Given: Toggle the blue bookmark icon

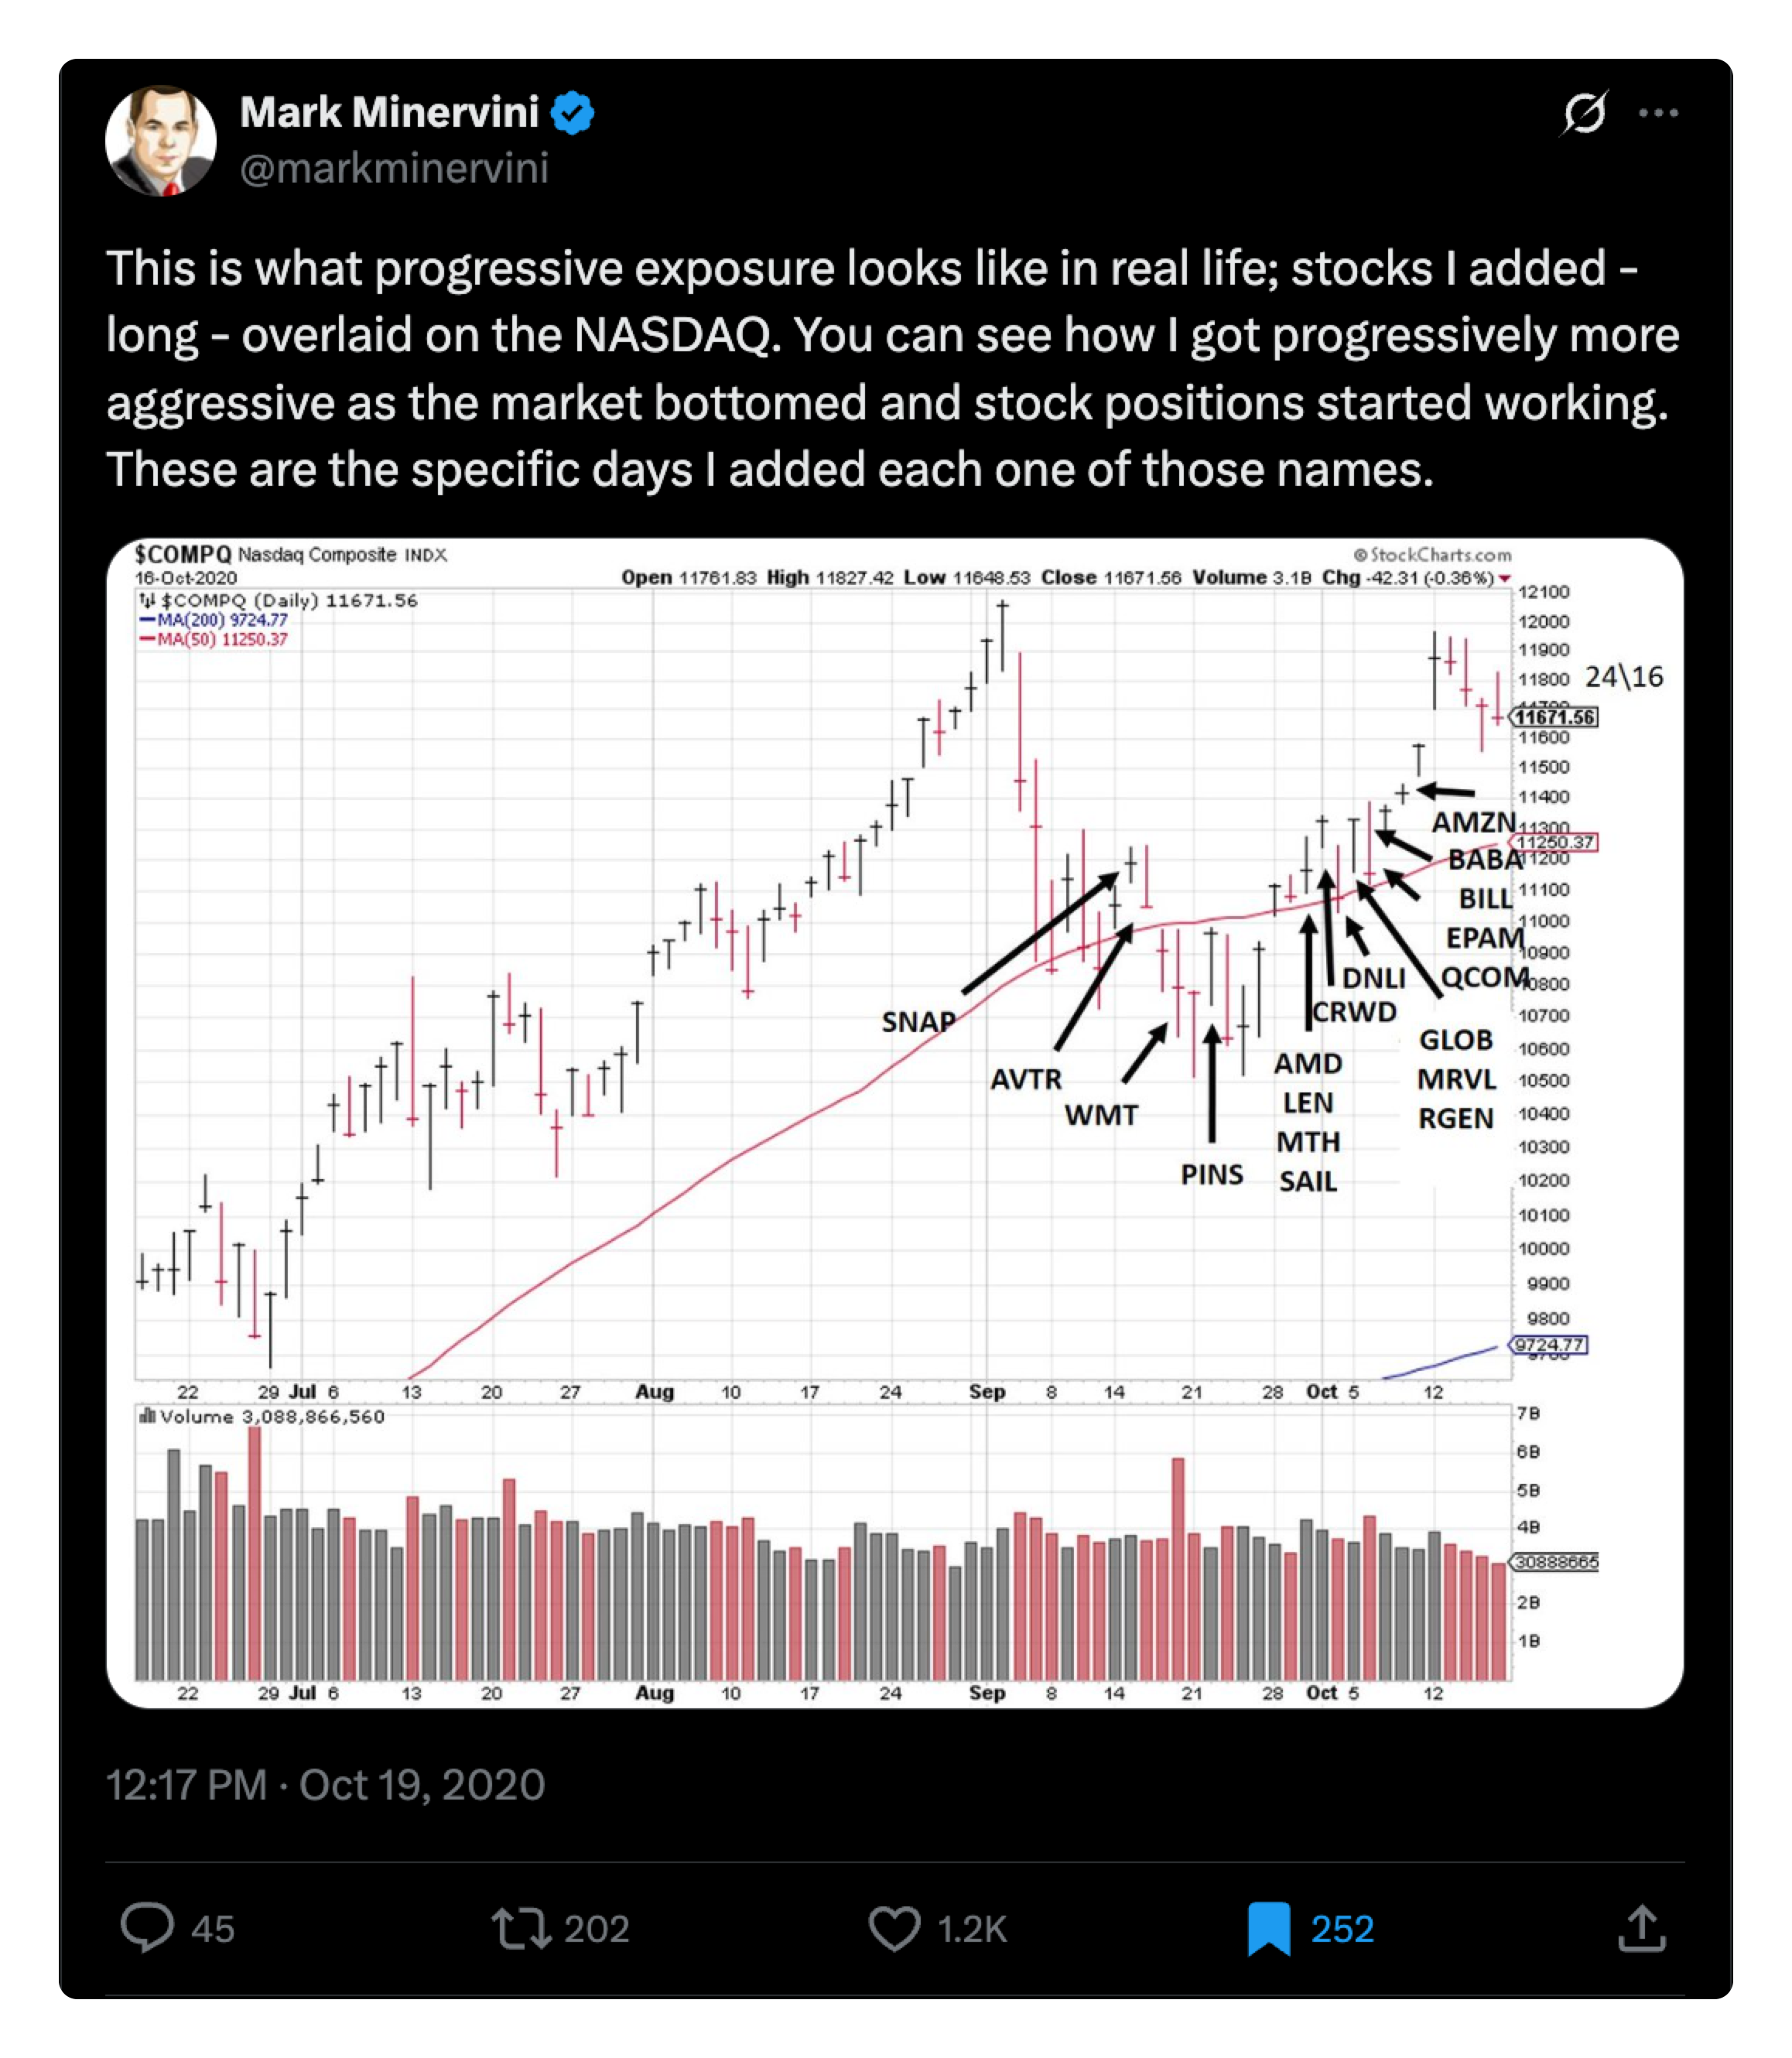Looking at the screenshot, I should (x=1268, y=1928).
